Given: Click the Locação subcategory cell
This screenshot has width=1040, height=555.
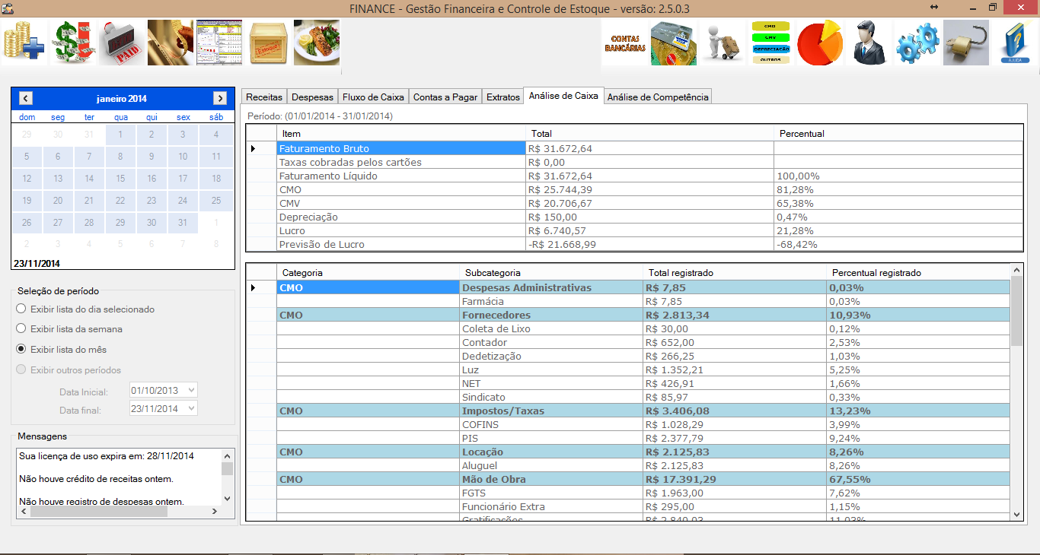Looking at the screenshot, I should (x=551, y=452).
